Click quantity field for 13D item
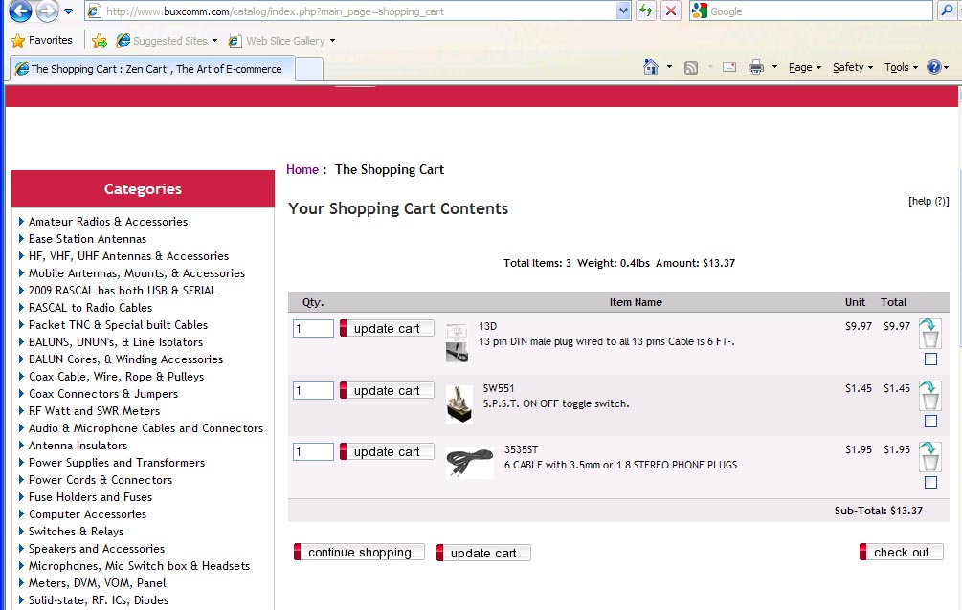The width and height of the screenshot is (962, 610). pyautogui.click(x=313, y=328)
